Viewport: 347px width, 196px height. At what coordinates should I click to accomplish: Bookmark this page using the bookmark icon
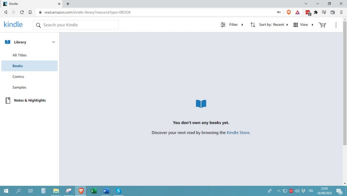30,12
